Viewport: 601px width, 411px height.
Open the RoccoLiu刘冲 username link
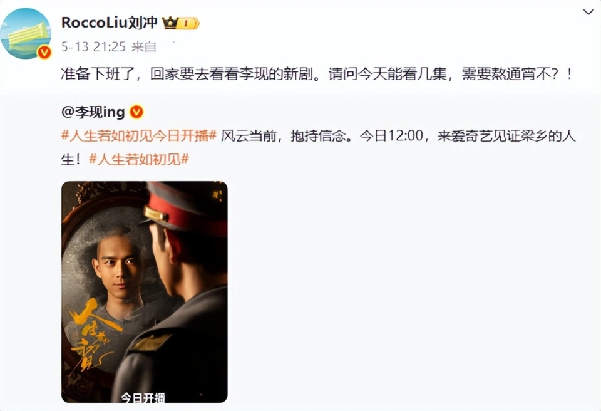[109, 23]
